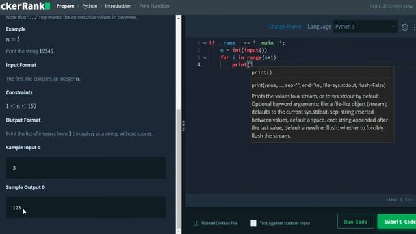The width and height of the screenshot is (416, 234).
Task: Place the cursor inside the print() parentheses
Action: [250, 64]
